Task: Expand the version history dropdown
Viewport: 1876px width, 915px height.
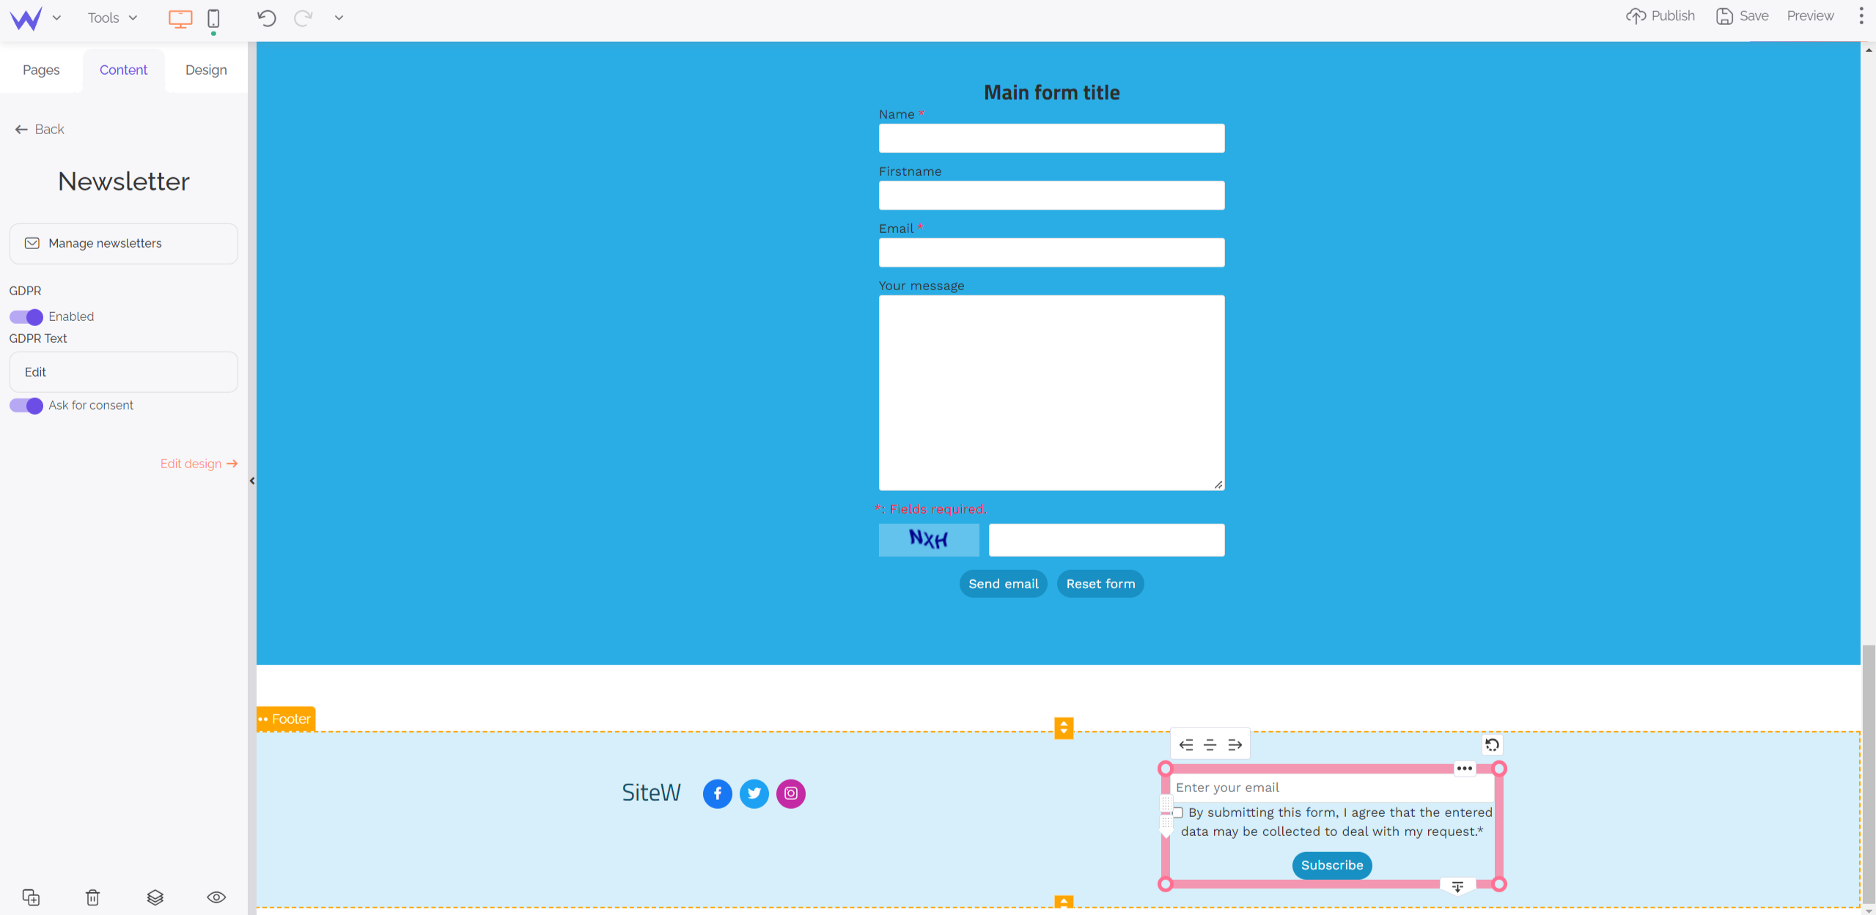Action: [x=339, y=18]
